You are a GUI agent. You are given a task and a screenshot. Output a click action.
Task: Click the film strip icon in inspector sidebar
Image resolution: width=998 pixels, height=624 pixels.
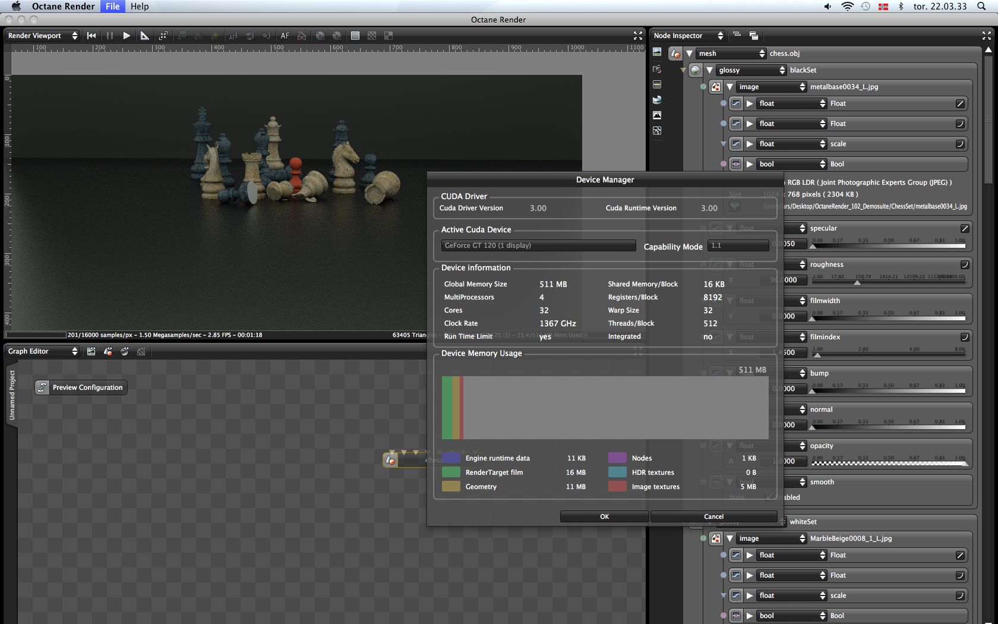click(x=657, y=84)
